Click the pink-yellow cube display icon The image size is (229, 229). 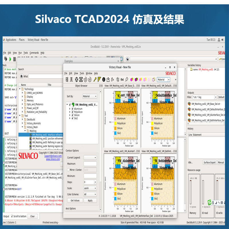coord(141,80)
